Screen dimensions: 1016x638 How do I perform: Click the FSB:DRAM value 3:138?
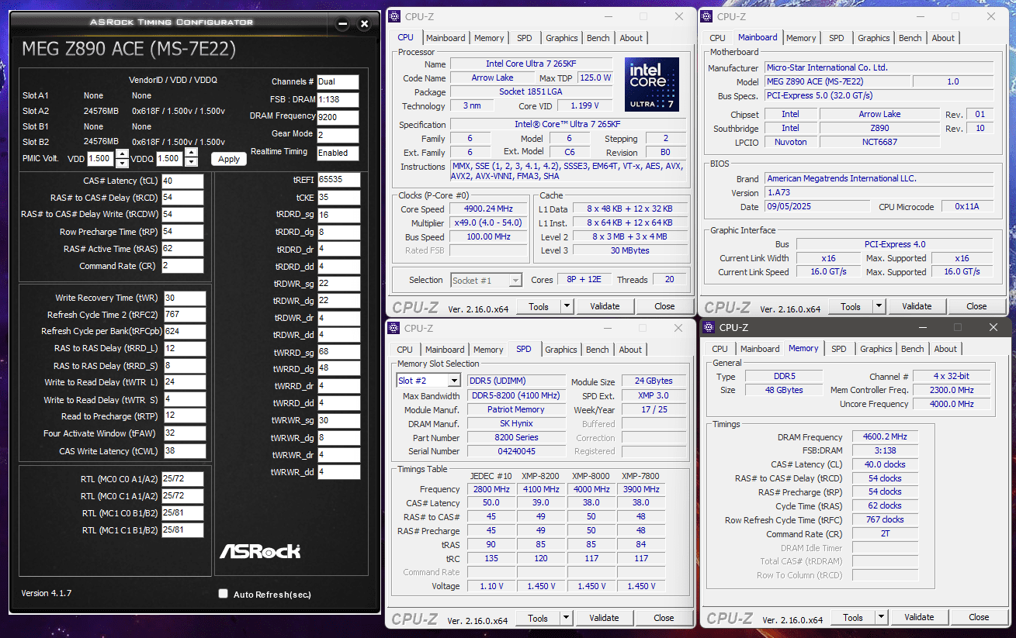(x=885, y=451)
